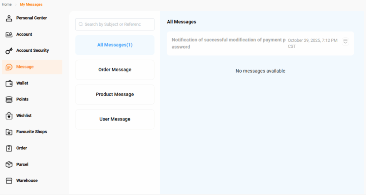The width and height of the screenshot is (366, 195).
Task: Click the Favourite Shops star icon
Action: click(9, 132)
